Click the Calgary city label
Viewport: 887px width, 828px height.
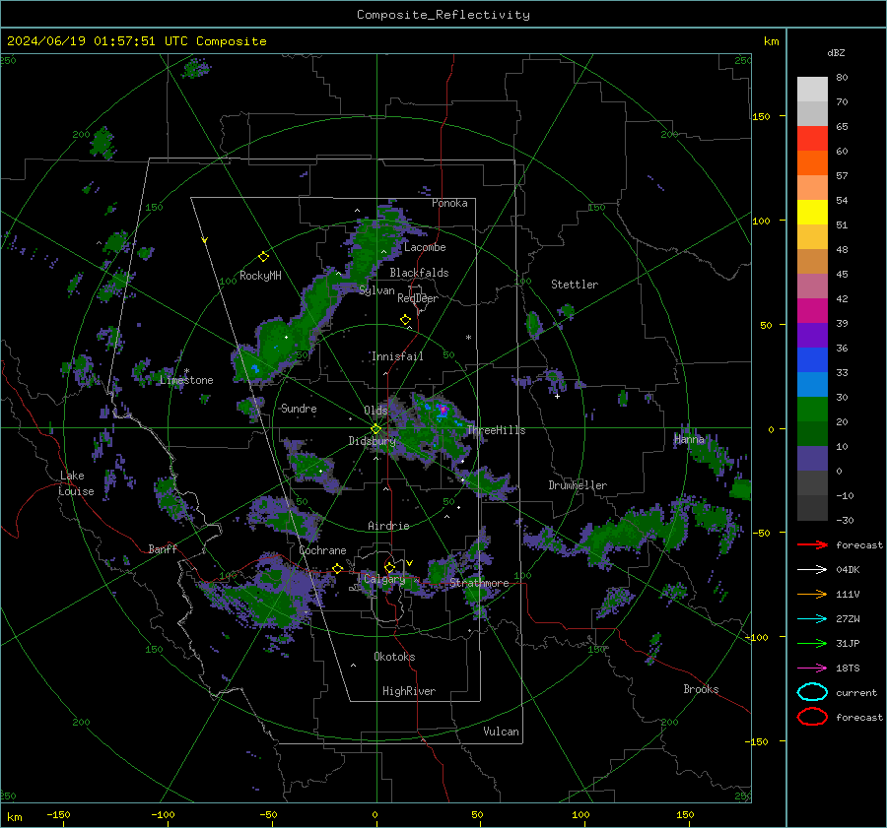pyautogui.click(x=384, y=579)
